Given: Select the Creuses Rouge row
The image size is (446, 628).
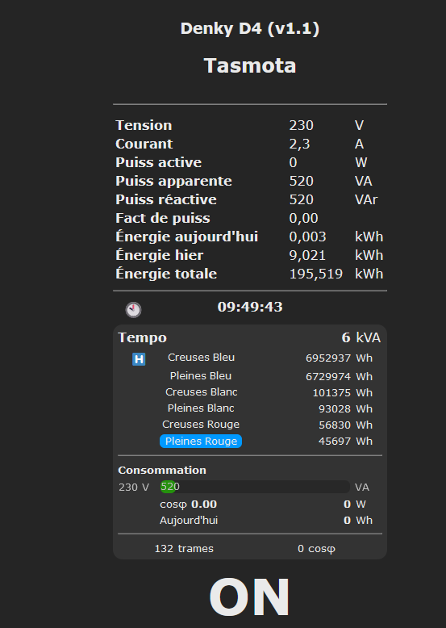Looking at the screenshot, I should (x=249, y=425).
